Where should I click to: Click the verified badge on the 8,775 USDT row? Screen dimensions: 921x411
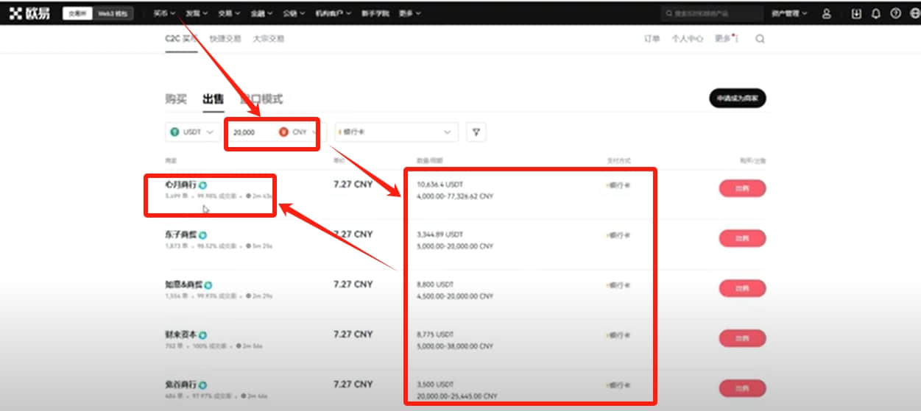(x=202, y=335)
